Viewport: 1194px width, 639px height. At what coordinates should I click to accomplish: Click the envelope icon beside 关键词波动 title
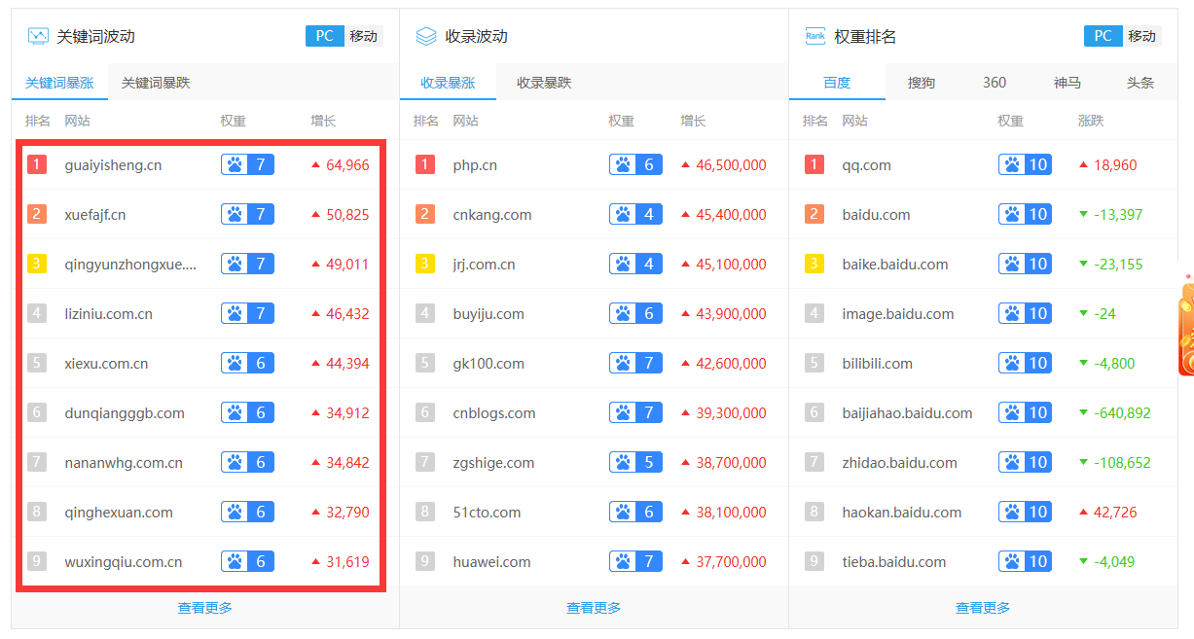click(36, 35)
